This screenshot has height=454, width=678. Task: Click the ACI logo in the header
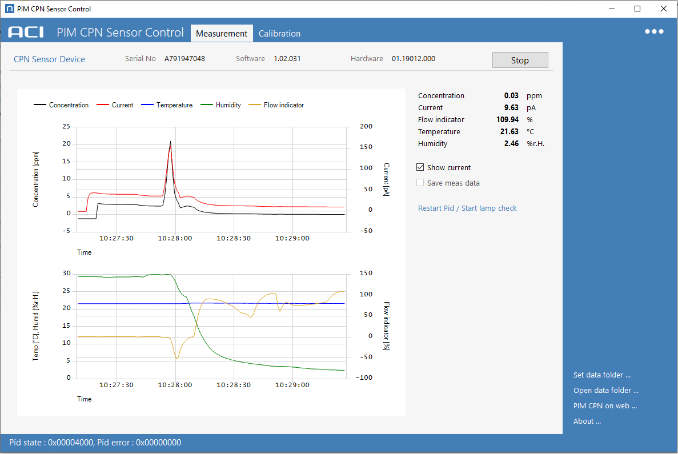(25, 33)
